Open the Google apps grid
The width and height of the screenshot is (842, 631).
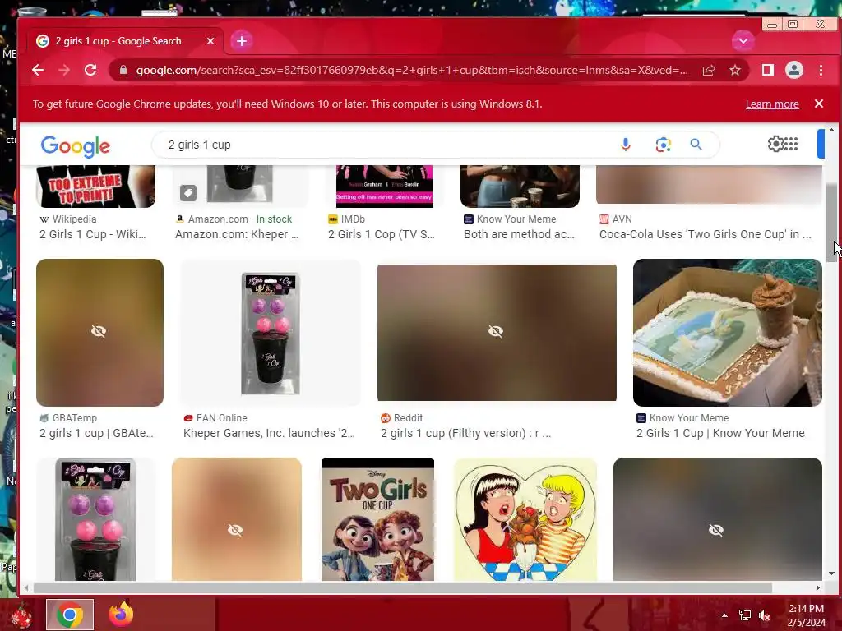pyautogui.click(x=791, y=144)
